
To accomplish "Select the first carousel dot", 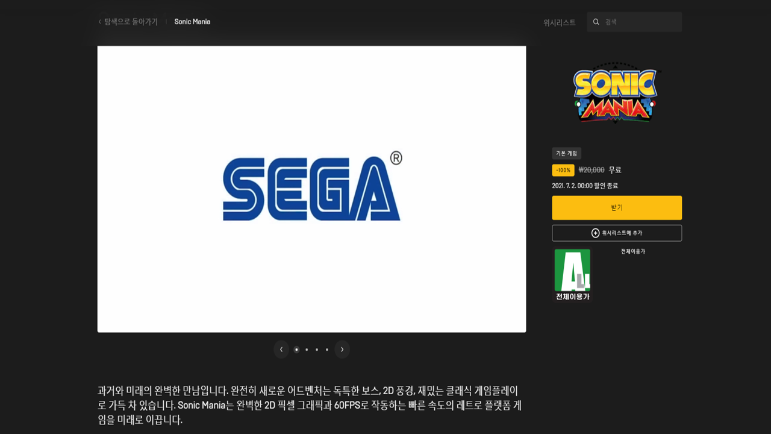I will (x=296, y=350).
